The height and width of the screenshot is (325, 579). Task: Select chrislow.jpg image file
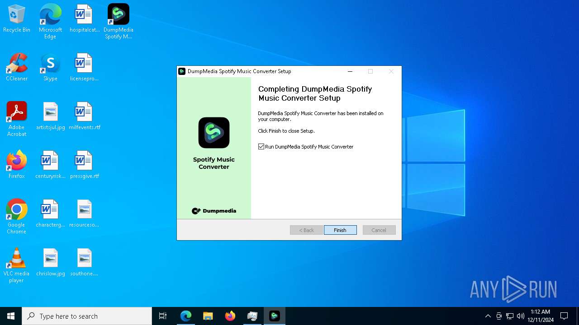[x=50, y=262]
